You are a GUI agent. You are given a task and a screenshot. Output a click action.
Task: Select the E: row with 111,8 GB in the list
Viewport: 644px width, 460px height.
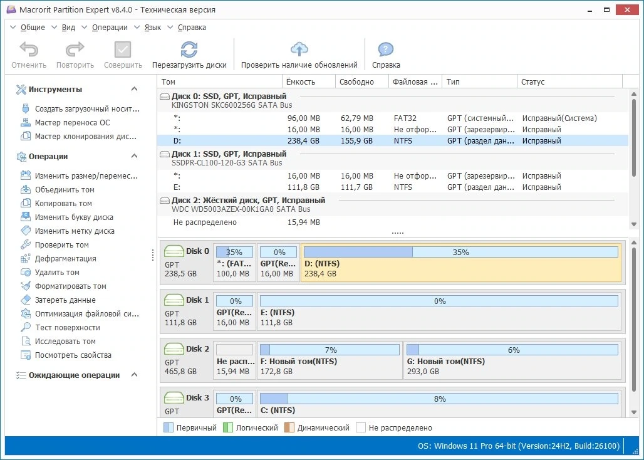pyautogui.click(x=393, y=187)
